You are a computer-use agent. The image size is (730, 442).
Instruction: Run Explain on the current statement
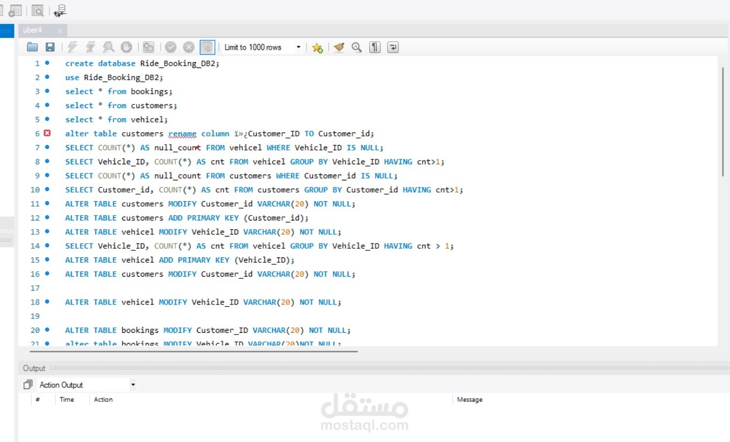coord(108,47)
